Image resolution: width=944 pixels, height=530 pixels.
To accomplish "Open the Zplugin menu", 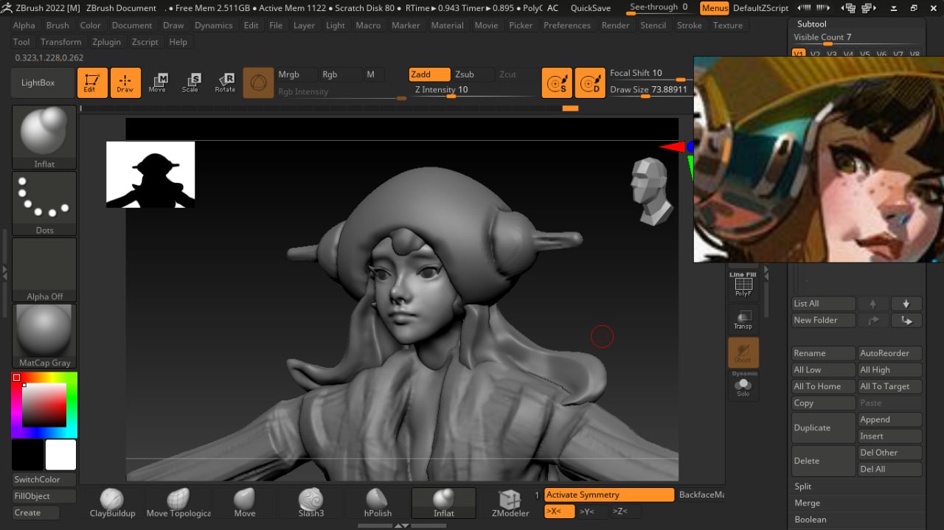I will coord(106,42).
